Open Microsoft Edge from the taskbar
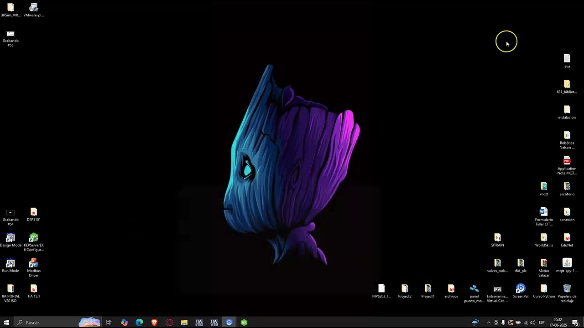This screenshot has height=328, width=584. tap(139, 323)
